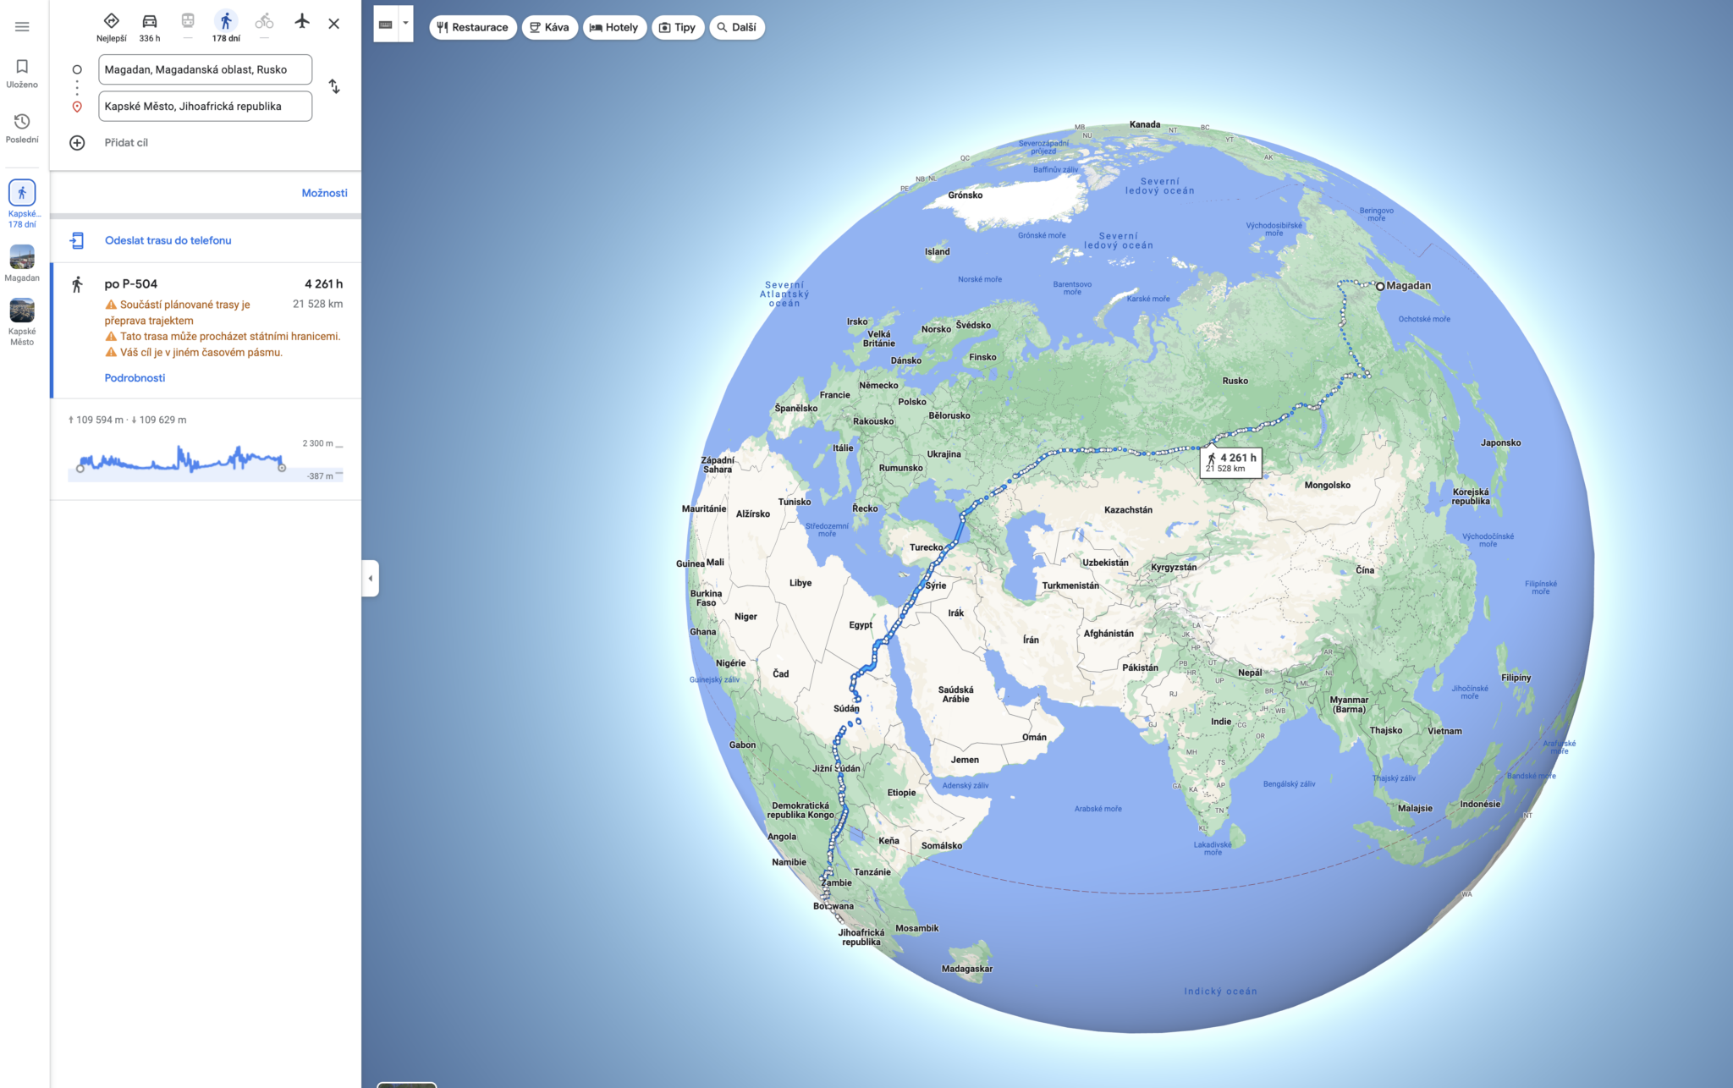
Task: Show route Podrobnosti details
Action: tap(135, 377)
